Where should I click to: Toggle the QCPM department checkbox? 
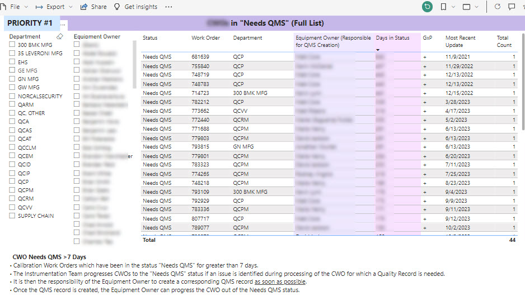coord(12,190)
